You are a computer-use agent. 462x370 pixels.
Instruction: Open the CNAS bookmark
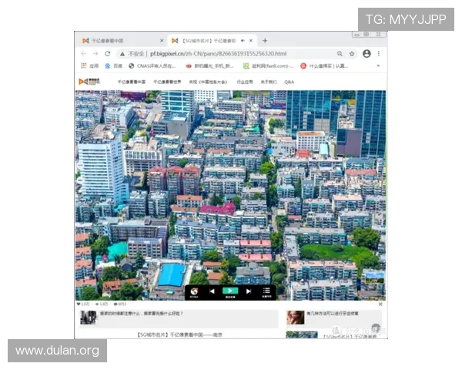point(152,66)
